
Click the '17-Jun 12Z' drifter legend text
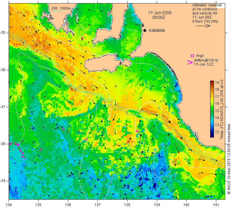(204, 64)
